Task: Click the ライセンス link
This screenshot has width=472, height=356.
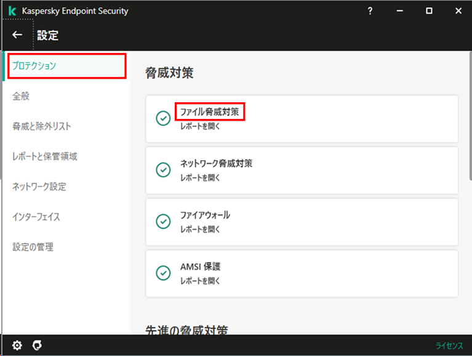Action: (x=449, y=346)
